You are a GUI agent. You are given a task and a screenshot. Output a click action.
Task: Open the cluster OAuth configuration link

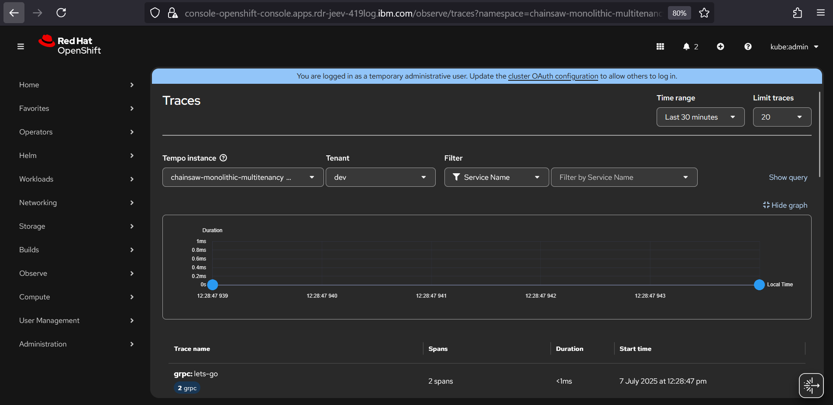coord(553,76)
